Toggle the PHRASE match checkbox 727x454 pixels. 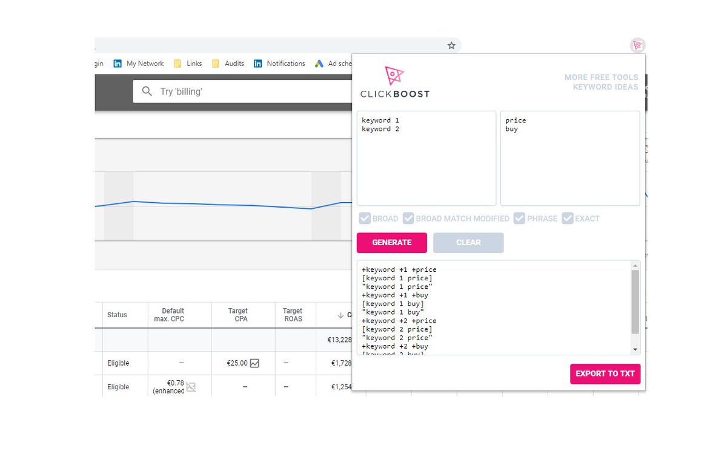coord(519,219)
